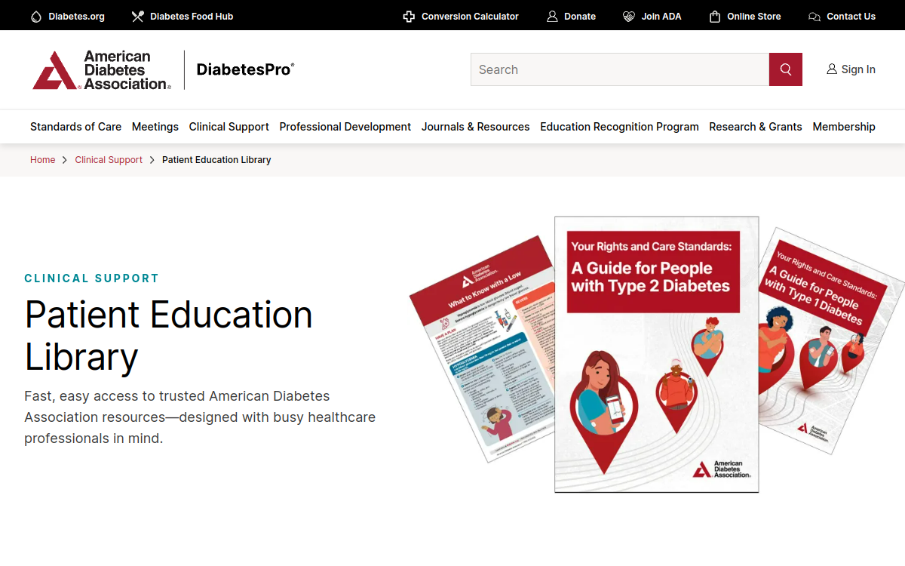Click the DiabetesPro wordmark
Viewport: 905px width, 566px height.
pos(245,69)
